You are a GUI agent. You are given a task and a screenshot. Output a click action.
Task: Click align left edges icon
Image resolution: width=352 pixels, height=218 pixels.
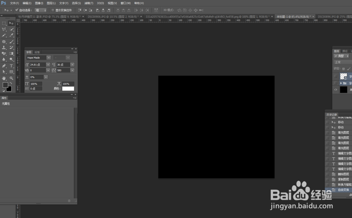[98, 10]
